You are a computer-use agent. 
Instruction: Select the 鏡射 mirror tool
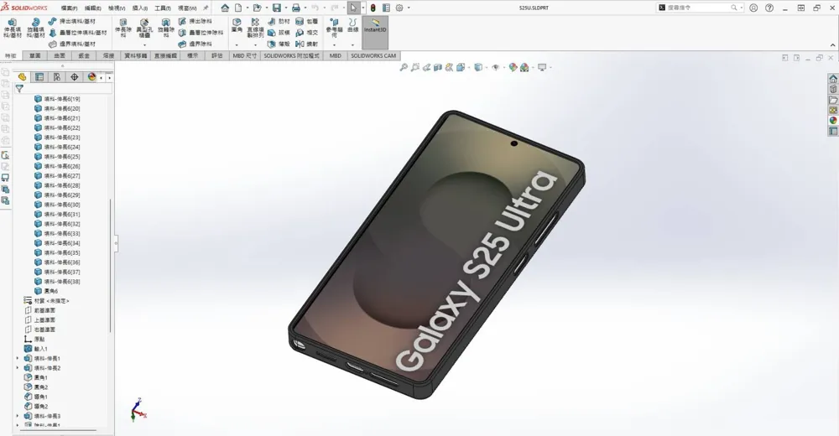coord(307,44)
